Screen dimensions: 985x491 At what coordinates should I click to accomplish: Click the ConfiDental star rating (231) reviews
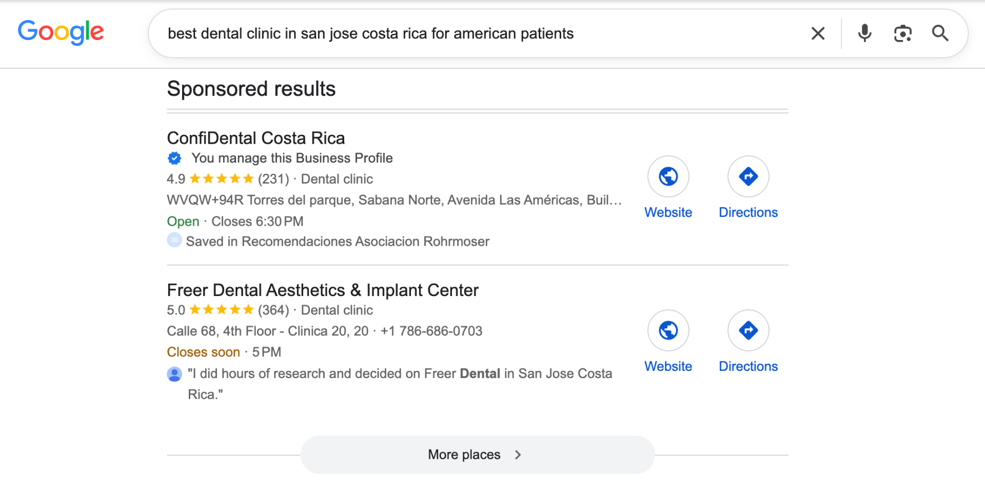[228, 179]
